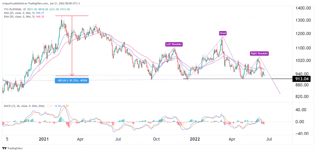Click the blue -405.04 (-30.35%) measurement label
Image resolution: width=316 pixels, height=152 pixels.
(72, 80)
